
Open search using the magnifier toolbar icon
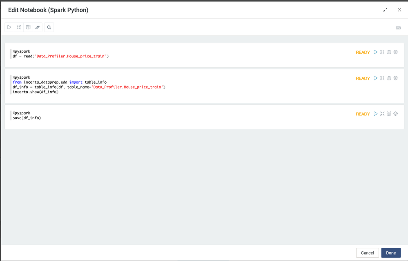49,27
